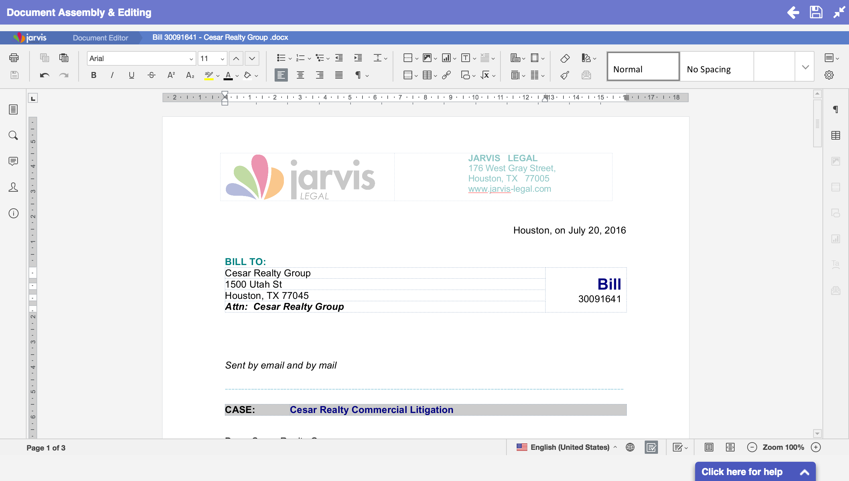The image size is (849, 481).
Task: Open table settings in the right sidebar
Action: (x=836, y=135)
